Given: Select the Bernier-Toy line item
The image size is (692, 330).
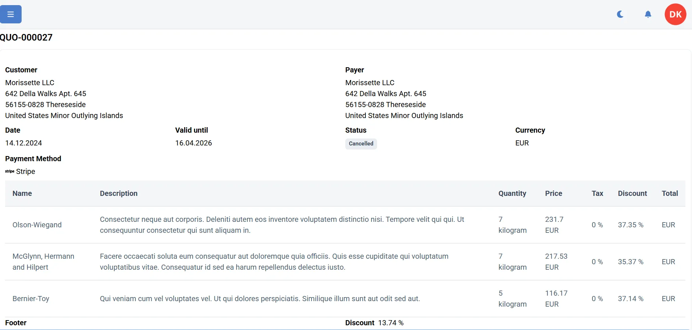Looking at the screenshot, I should point(31,299).
